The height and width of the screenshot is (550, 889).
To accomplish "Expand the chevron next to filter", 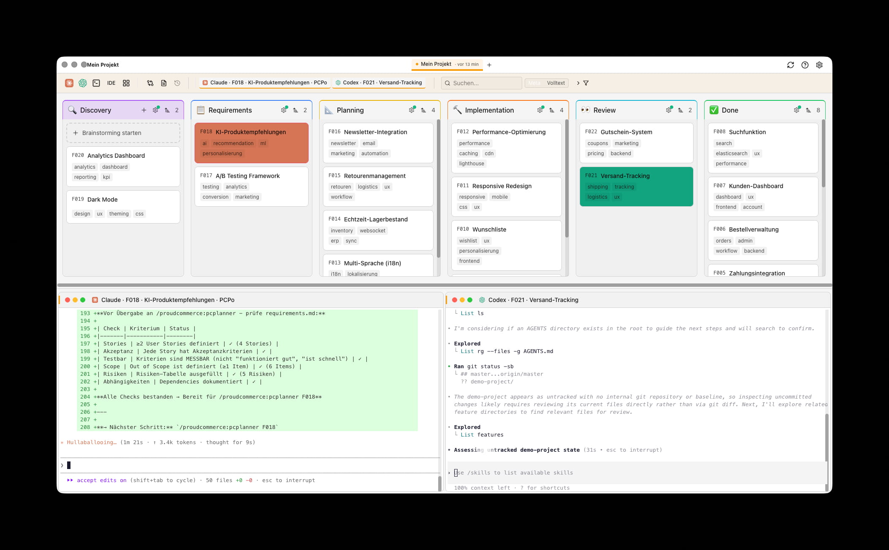I will click(x=578, y=83).
